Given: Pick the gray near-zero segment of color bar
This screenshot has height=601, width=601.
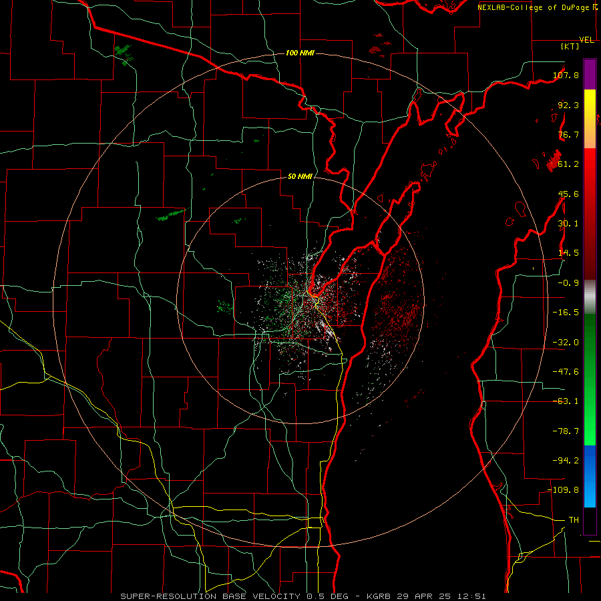Looking at the screenshot, I should pyautogui.click(x=590, y=297).
